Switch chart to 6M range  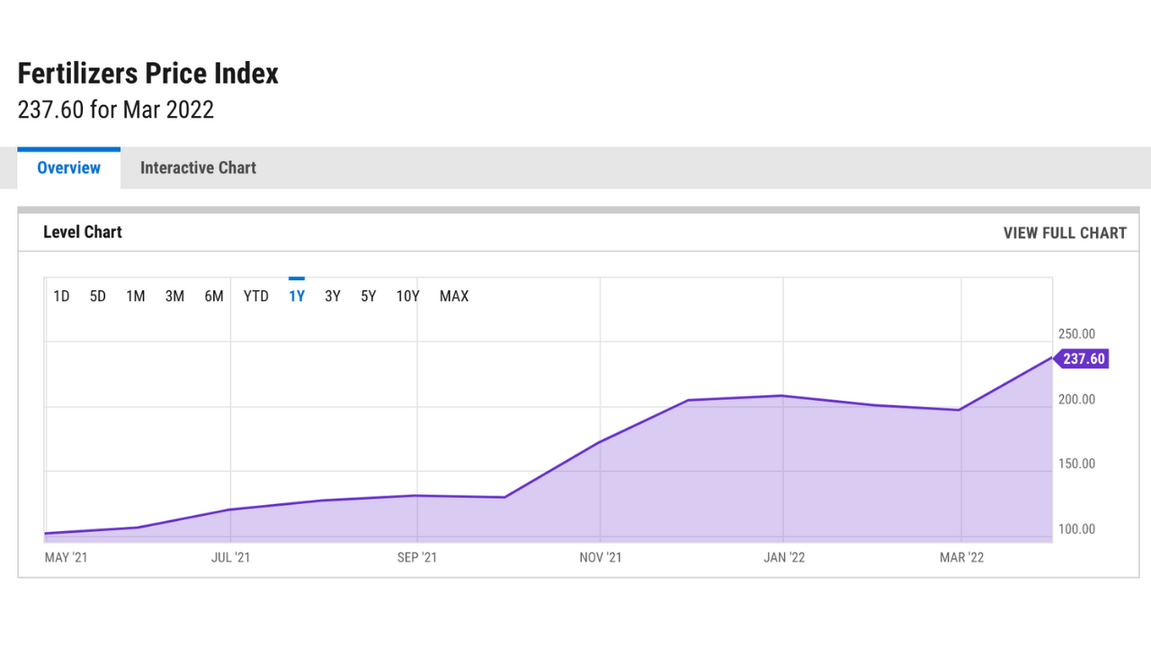pyautogui.click(x=214, y=297)
